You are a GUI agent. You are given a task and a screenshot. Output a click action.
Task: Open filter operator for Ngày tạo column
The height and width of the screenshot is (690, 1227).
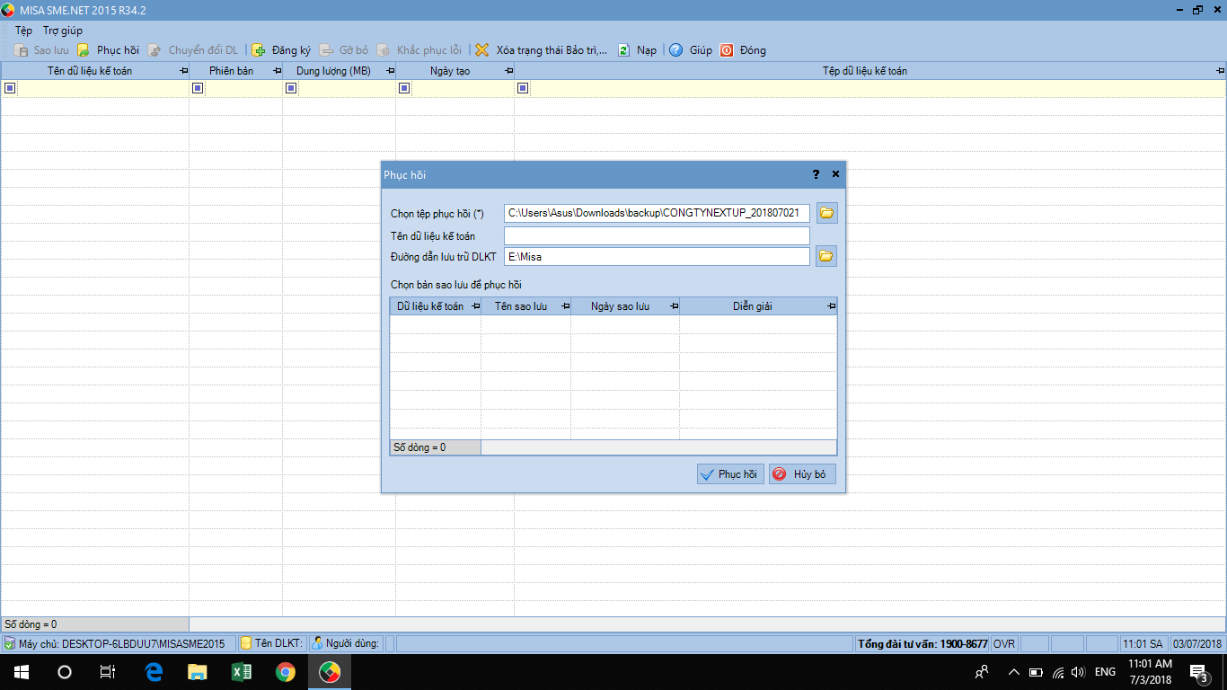pos(404,88)
